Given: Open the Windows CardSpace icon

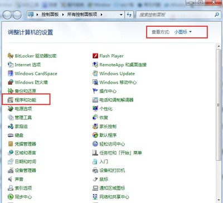Looking at the screenshot, I should coord(11,73).
